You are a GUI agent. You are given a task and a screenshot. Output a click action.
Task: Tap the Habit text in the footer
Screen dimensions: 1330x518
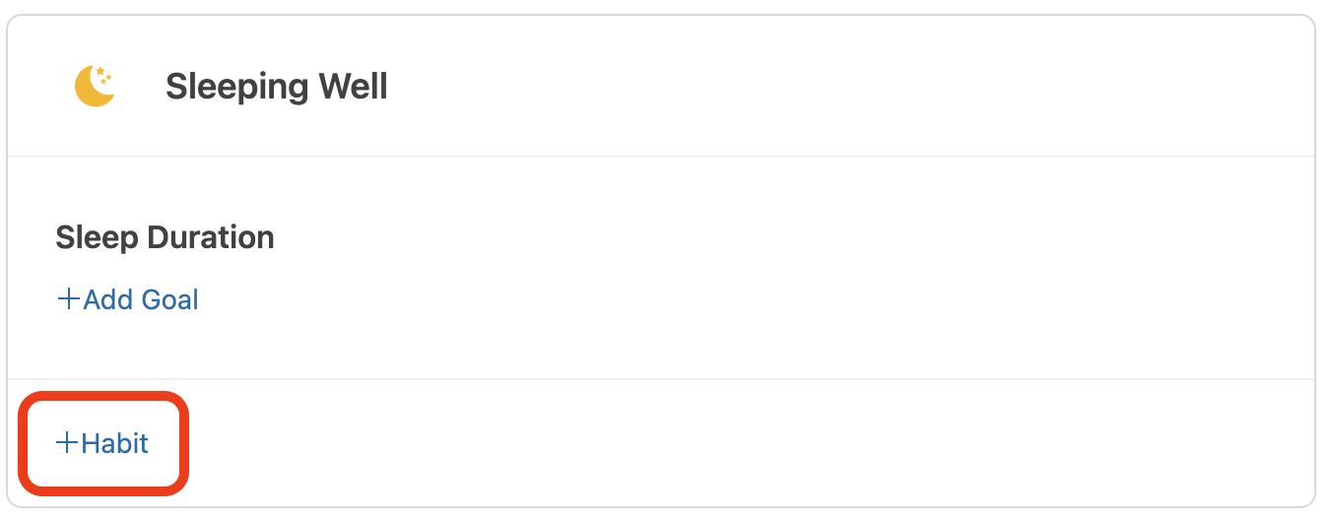coord(114,443)
